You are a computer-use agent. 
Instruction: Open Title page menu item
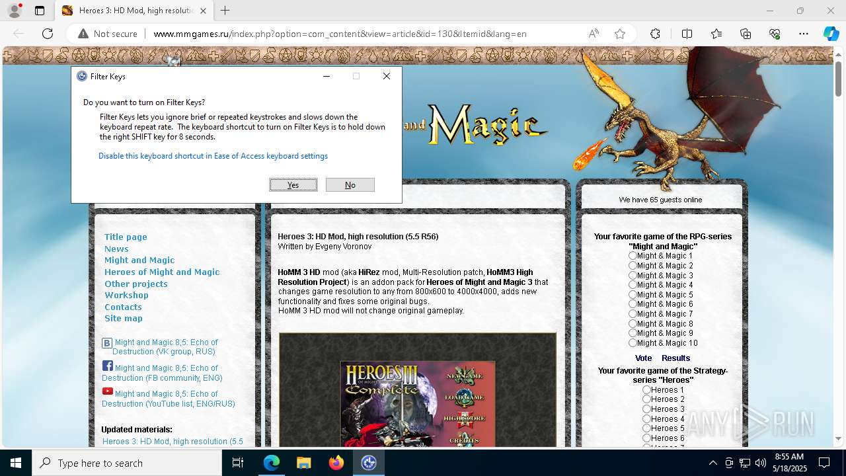[x=126, y=237]
